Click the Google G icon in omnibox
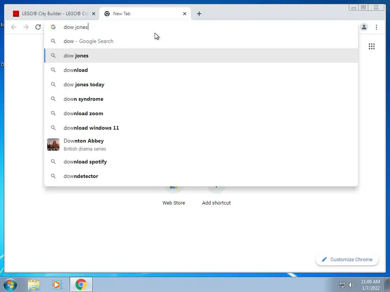Viewport: 390px width, 292px height. point(53,27)
